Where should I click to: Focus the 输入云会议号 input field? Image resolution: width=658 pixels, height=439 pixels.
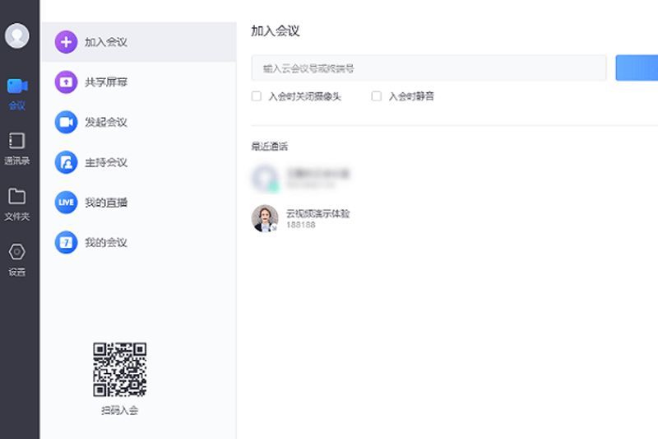[x=429, y=68]
